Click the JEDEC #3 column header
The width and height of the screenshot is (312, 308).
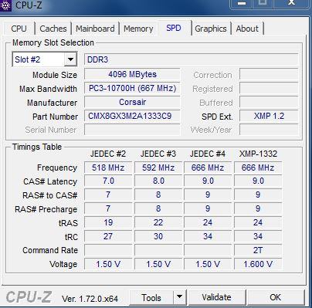click(158, 154)
